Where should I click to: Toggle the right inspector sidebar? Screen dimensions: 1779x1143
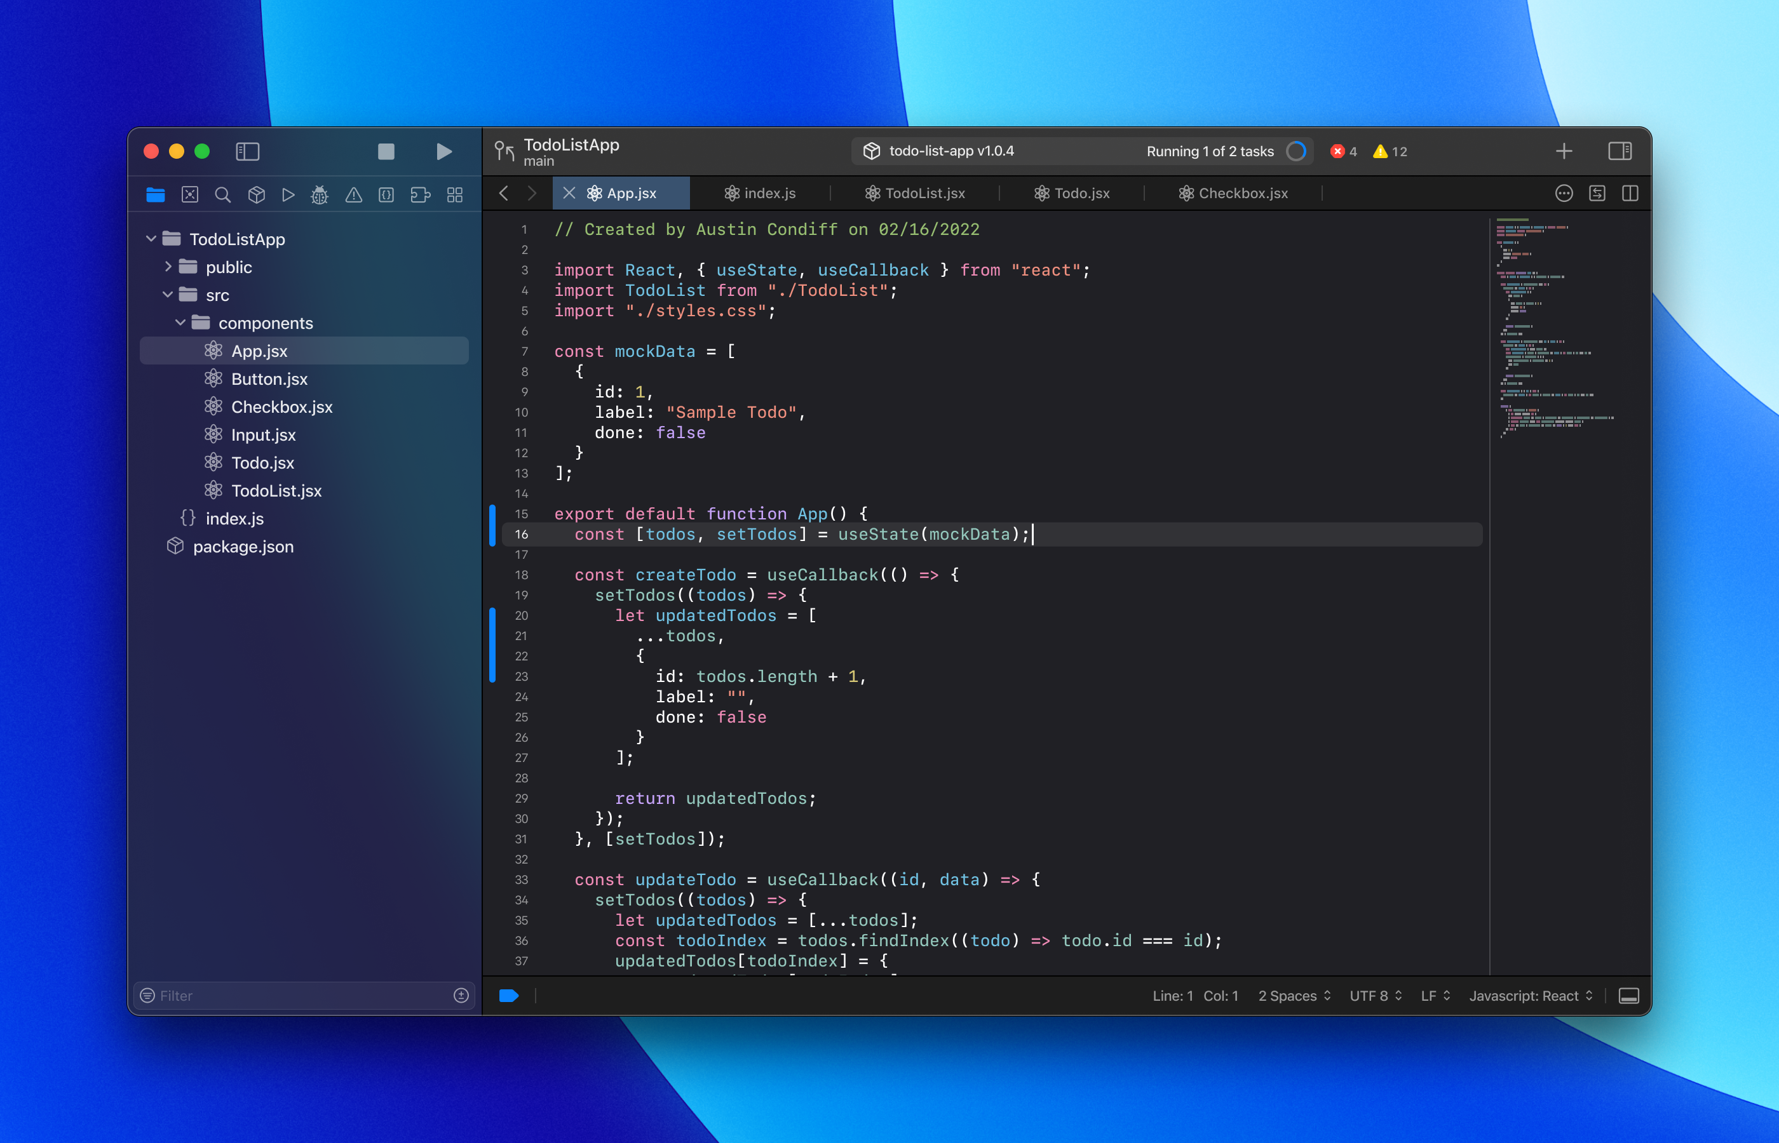1620,151
